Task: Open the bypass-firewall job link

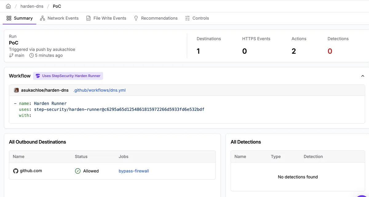Action: (134, 171)
